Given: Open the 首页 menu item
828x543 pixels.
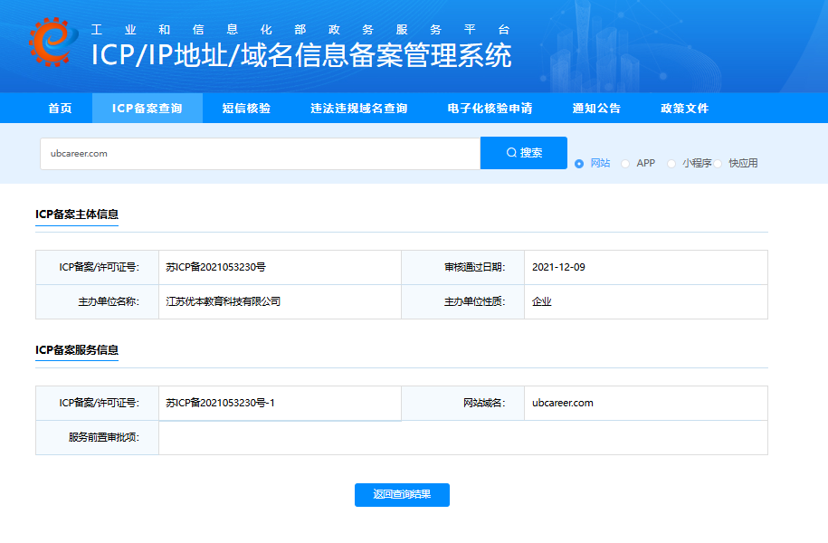Looking at the screenshot, I should coord(61,109).
